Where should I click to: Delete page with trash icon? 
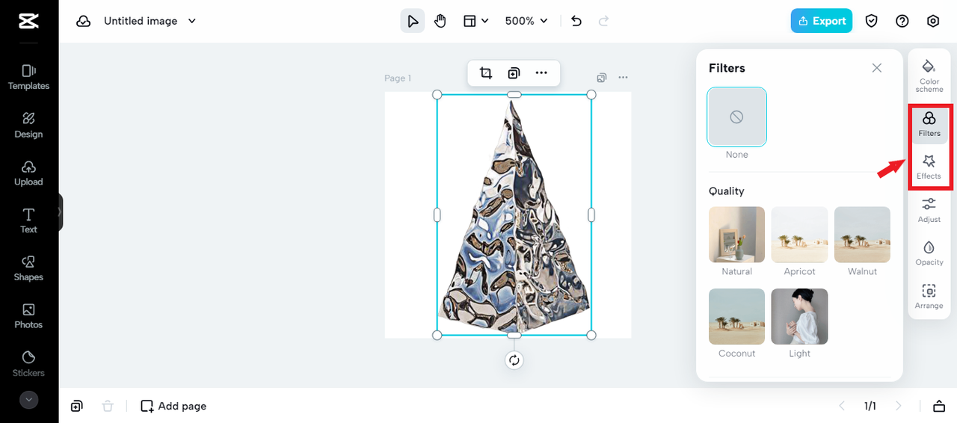(108, 406)
